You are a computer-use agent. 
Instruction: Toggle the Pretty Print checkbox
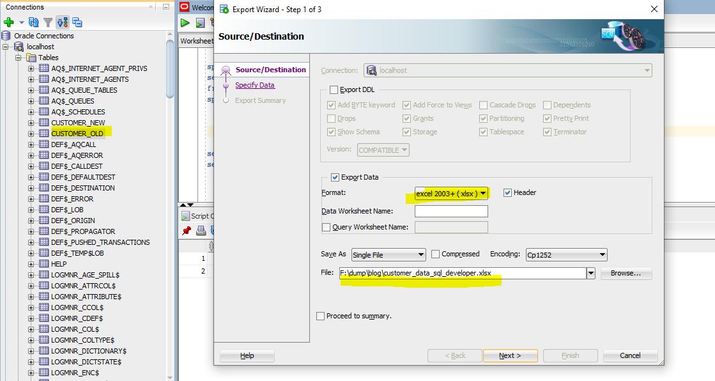(547, 119)
